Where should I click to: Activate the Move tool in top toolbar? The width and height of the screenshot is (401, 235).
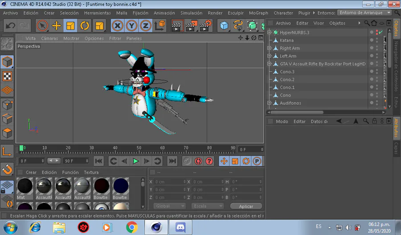pyautogui.click(x=56, y=25)
